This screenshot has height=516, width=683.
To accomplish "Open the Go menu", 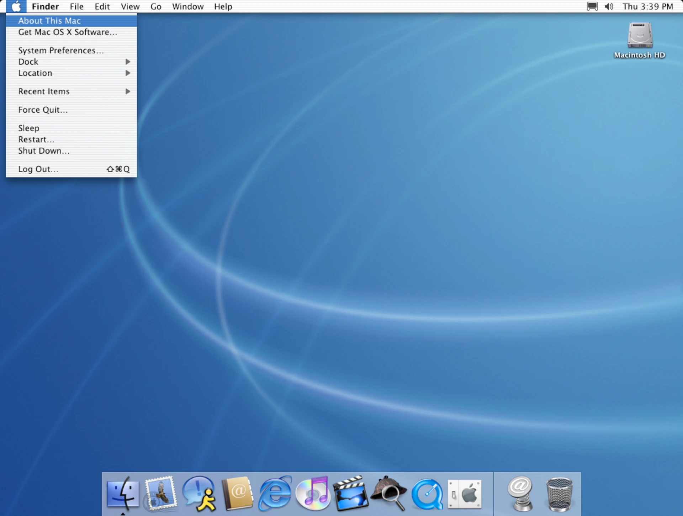I will 155,6.
